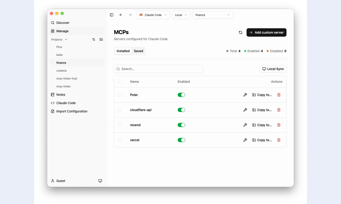The width and height of the screenshot is (341, 204).
Task: Toggle the sidebar panel icon
Action: [112, 15]
